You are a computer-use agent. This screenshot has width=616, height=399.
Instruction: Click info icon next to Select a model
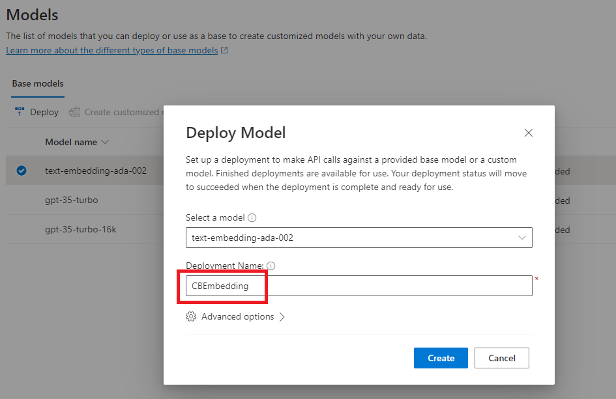point(252,218)
